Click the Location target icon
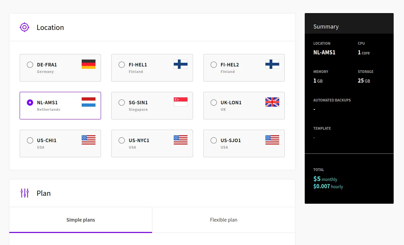 pos(24,27)
